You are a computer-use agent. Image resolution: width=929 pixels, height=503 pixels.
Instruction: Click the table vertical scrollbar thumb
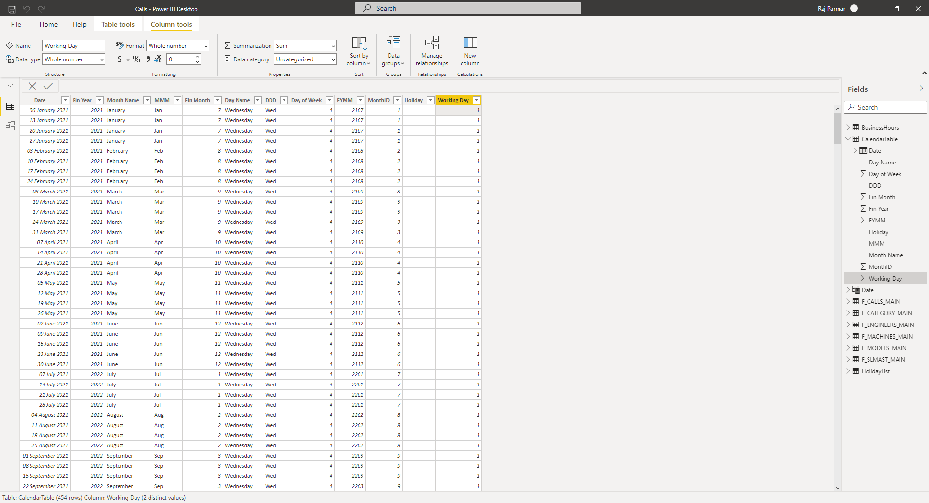click(x=838, y=128)
